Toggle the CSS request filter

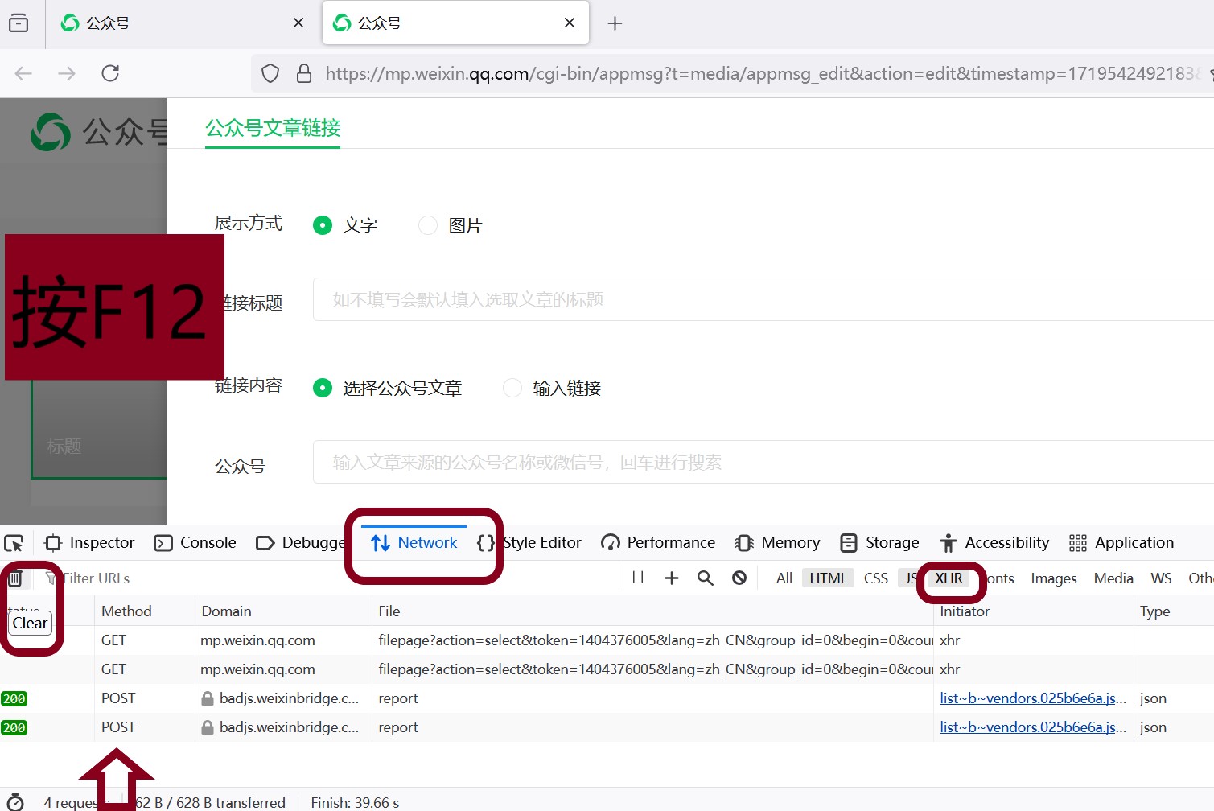tap(875, 578)
